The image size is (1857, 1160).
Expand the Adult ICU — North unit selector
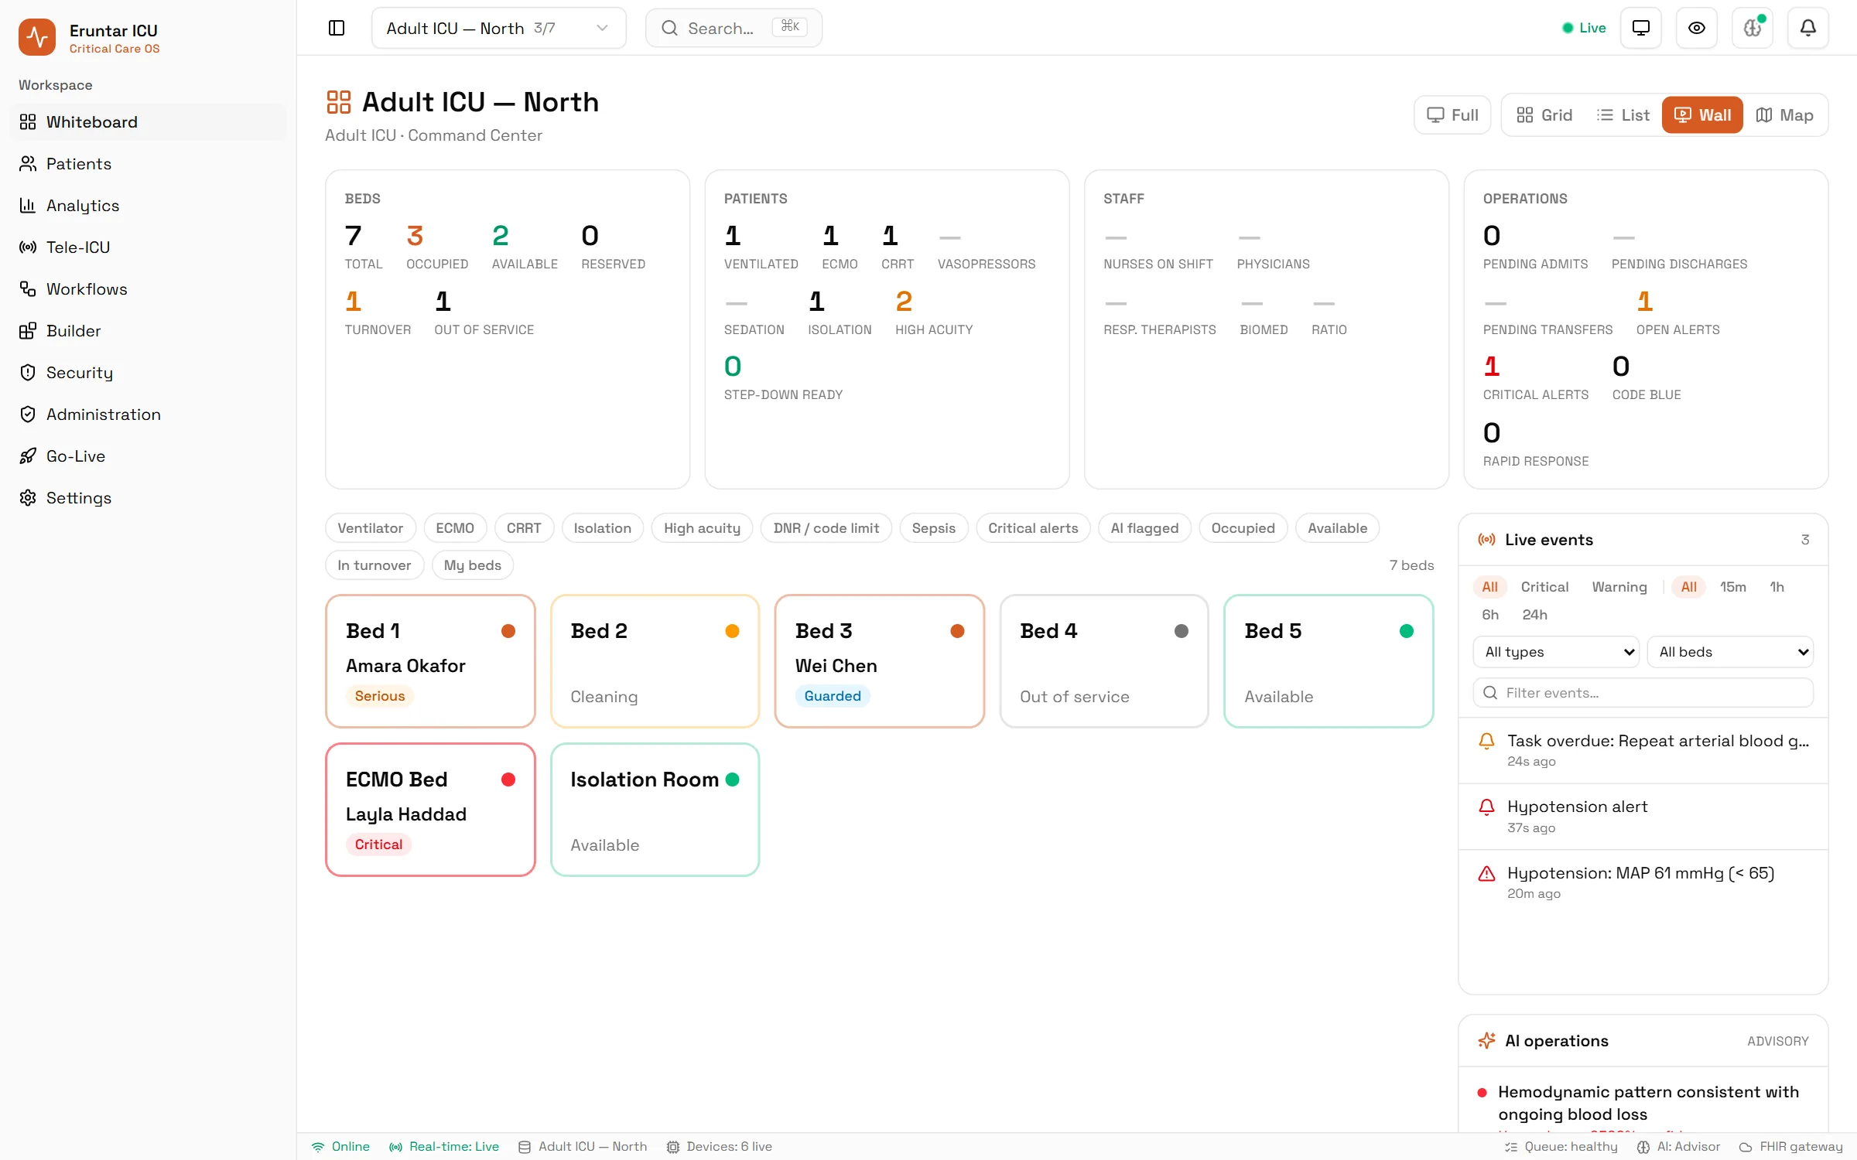click(x=498, y=28)
